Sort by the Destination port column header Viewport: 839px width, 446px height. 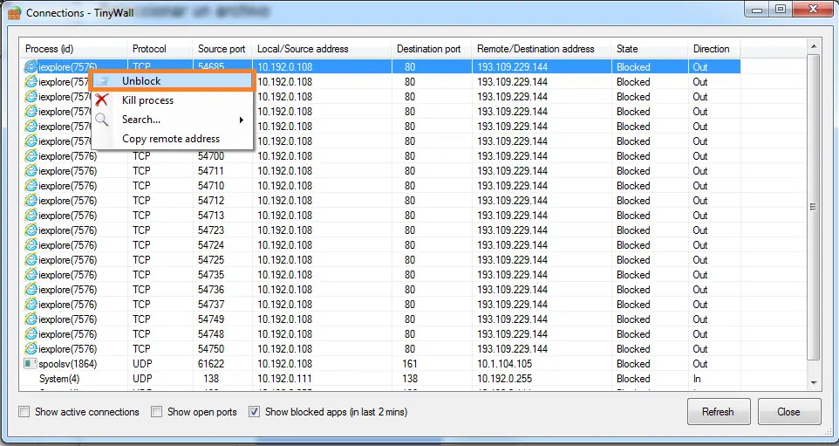tap(431, 49)
